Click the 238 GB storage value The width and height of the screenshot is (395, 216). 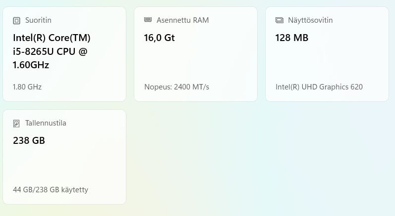click(x=29, y=140)
